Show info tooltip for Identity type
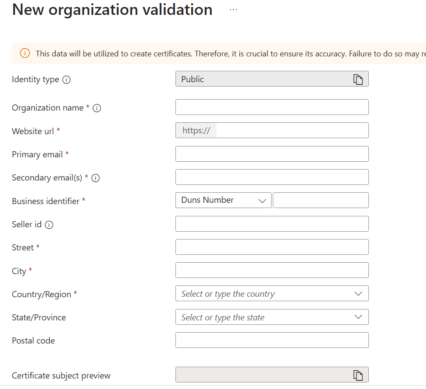 pos(66,80)
